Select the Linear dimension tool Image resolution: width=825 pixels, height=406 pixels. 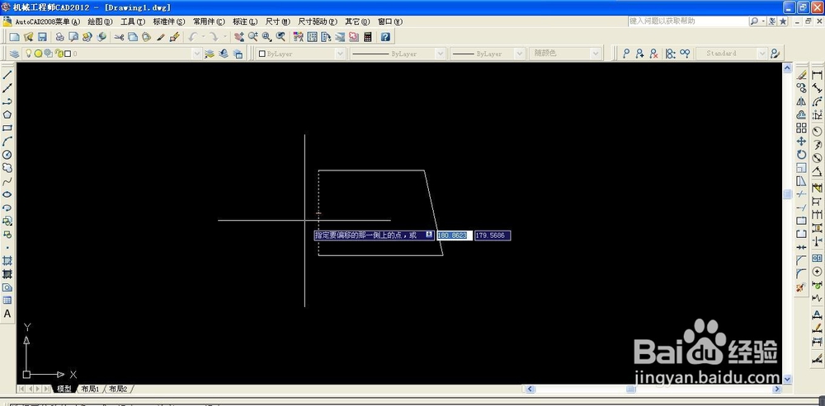coord(817,75)
